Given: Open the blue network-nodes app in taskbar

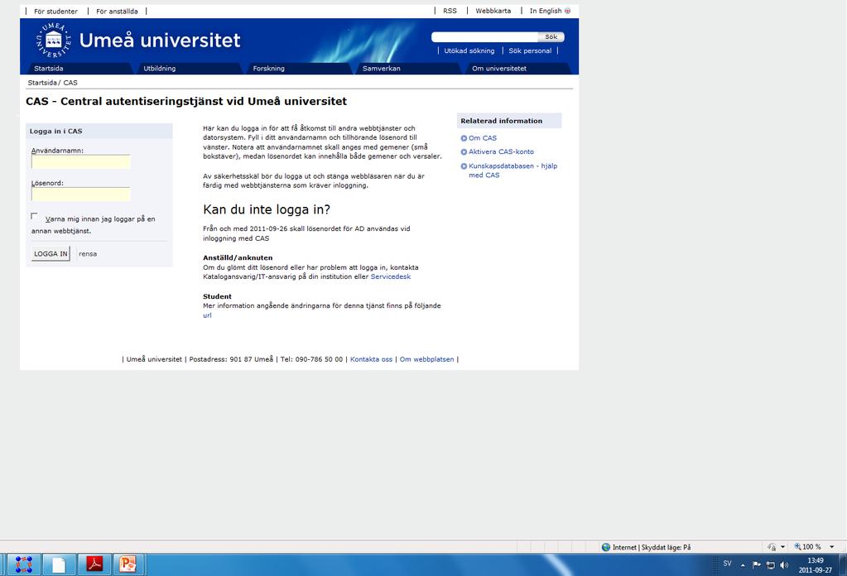Looking at the screenshot, I should [24, 564].
